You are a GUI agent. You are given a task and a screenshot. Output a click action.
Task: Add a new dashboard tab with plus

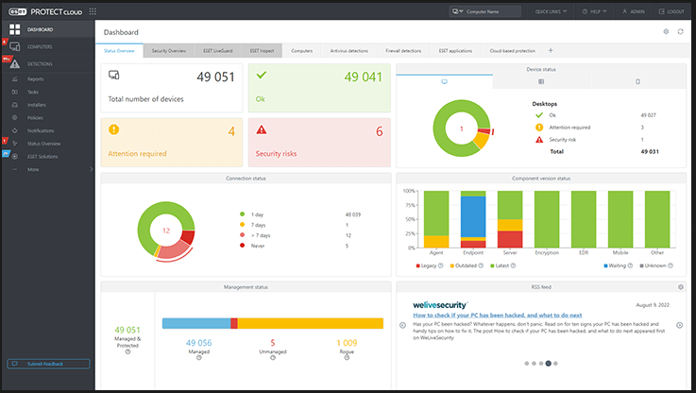[551, 51]
